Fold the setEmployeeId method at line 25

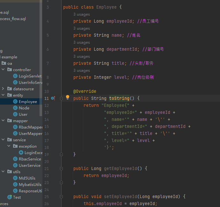point(62,196)
